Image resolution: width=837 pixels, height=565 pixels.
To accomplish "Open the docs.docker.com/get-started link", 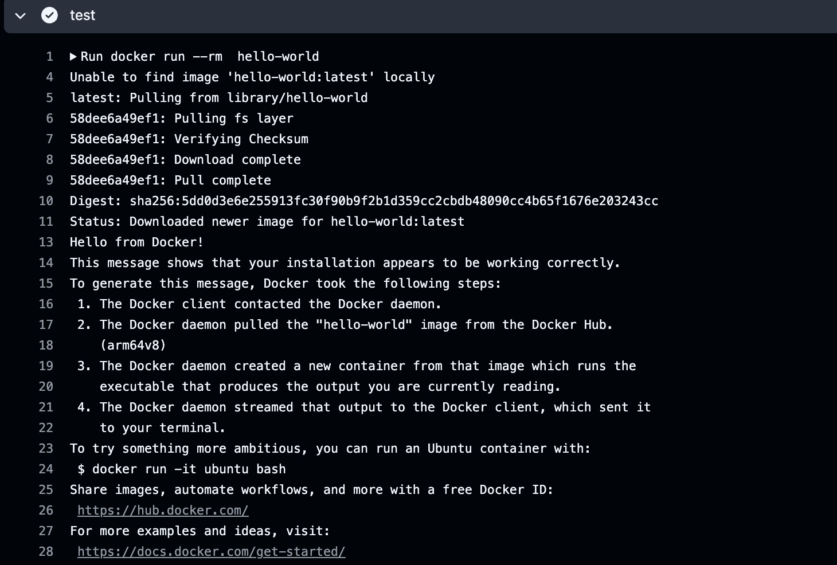I will click(x=212, y=552).
